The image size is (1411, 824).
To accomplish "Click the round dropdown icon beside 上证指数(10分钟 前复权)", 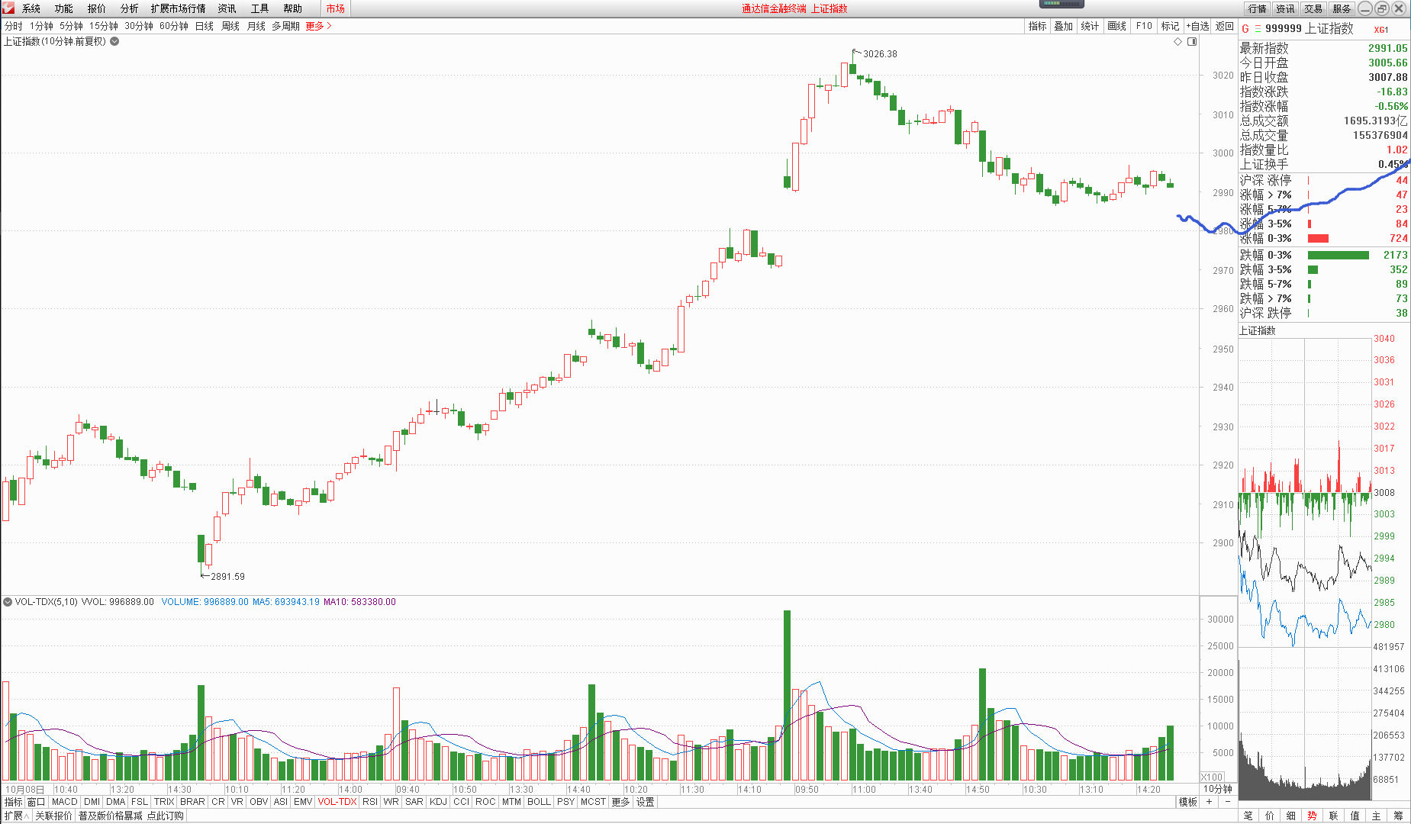I will click(114, 41).
